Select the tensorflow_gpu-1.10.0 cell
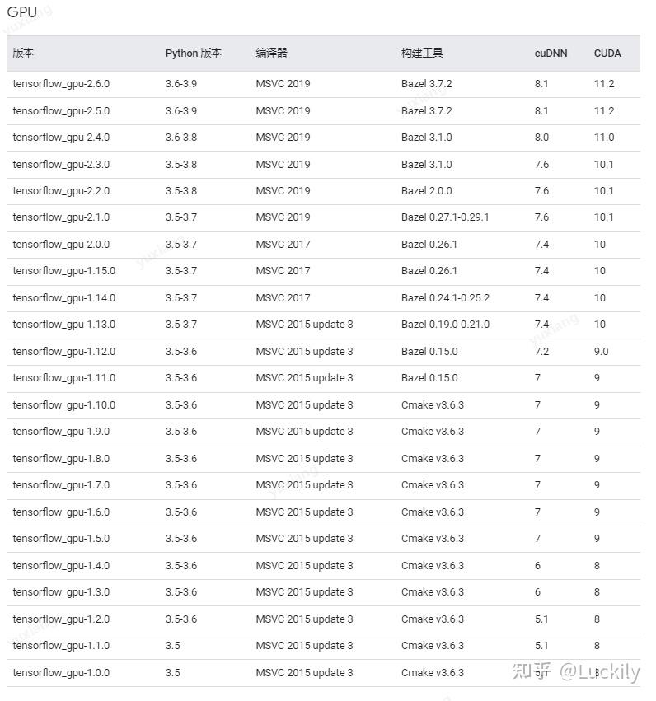Image resolution: width=656 pixels, height=701 pixels. tap(64, 405)
